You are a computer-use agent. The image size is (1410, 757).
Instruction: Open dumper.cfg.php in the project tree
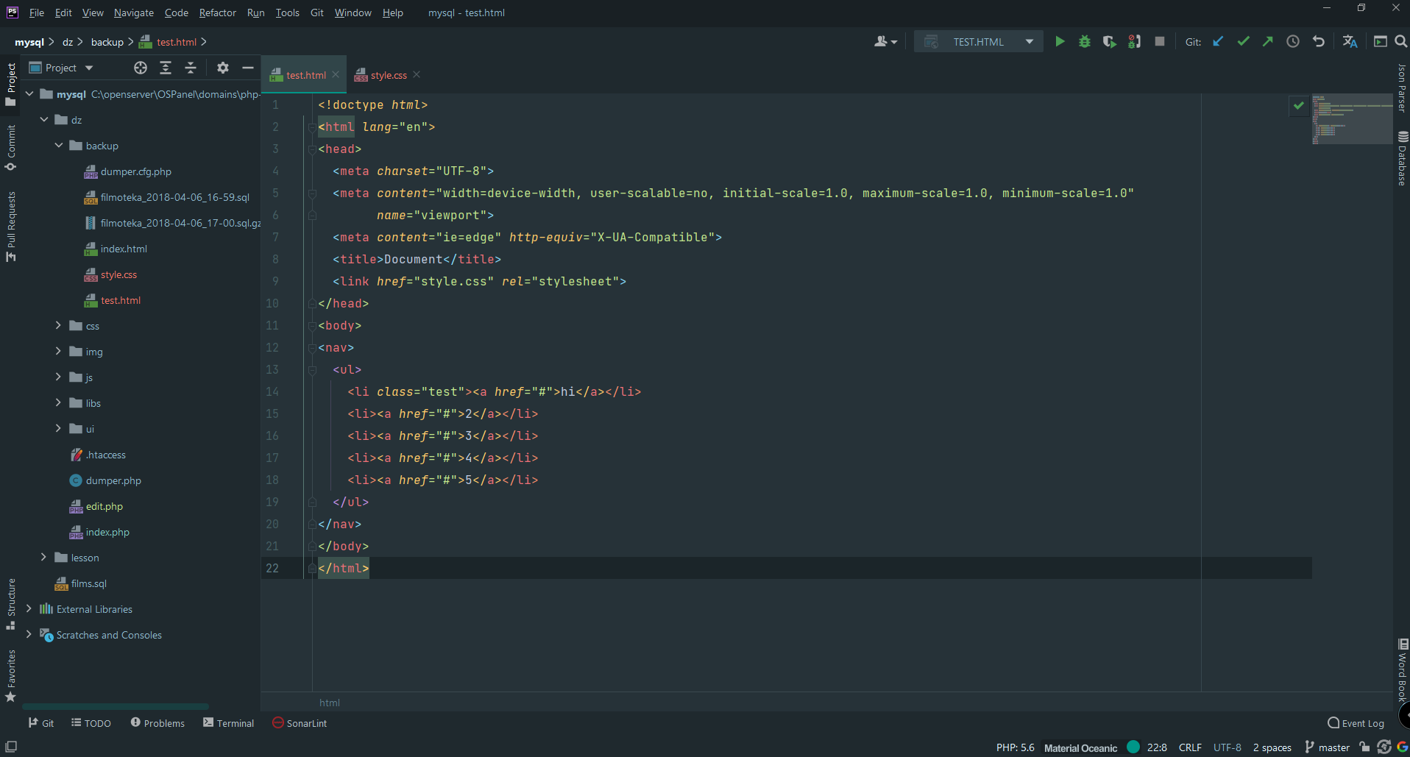click(135, 171)
